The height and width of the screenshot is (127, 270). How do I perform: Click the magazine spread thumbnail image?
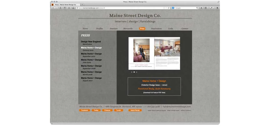[154, 53]
